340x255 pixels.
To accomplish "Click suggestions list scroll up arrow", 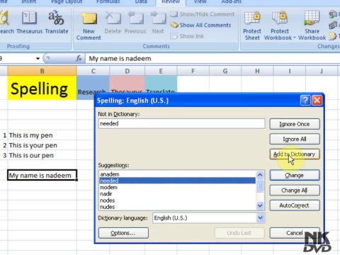I will (260, 175).
